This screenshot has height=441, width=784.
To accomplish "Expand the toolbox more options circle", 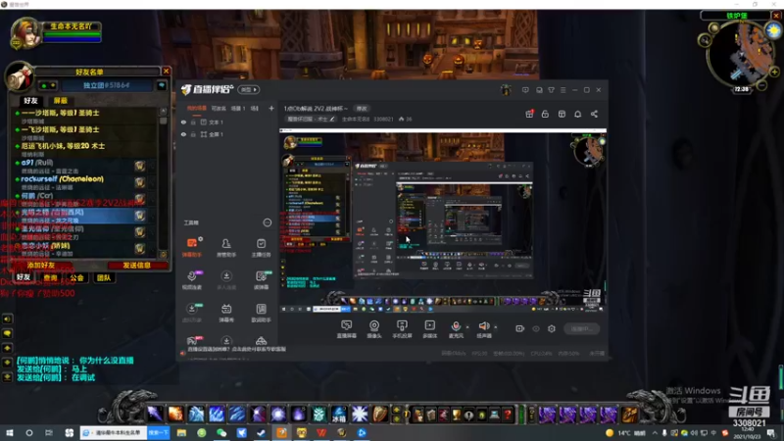I will coord(267,222).
